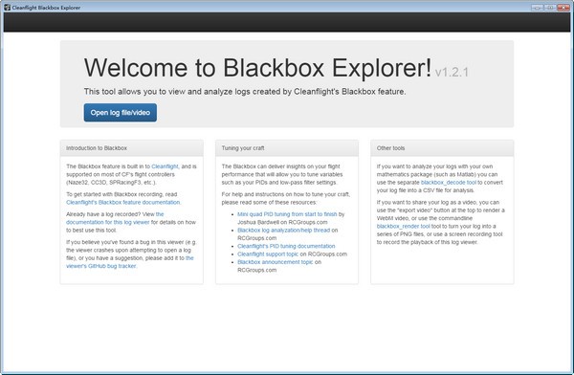The image size is (574, 375).
Task: Click the Other tools panel header
Action: click(x=442, y=148)
